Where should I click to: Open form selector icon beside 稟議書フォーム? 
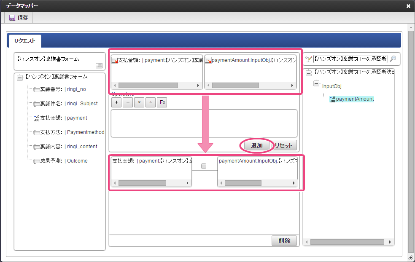tap(99, 66)
